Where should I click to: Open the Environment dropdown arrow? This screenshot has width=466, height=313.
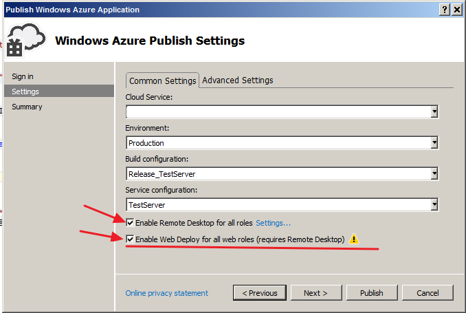coord(434,143)
